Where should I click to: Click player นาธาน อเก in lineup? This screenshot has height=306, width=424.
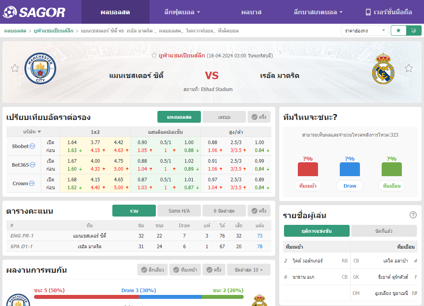click(303, 277)
